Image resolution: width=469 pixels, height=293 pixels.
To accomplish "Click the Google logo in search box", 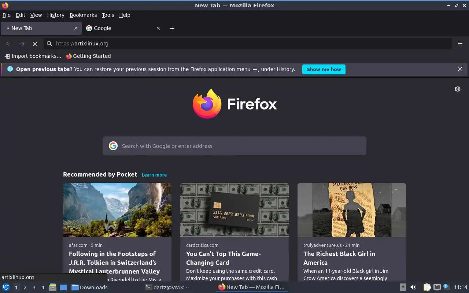I will click(113, 146).
